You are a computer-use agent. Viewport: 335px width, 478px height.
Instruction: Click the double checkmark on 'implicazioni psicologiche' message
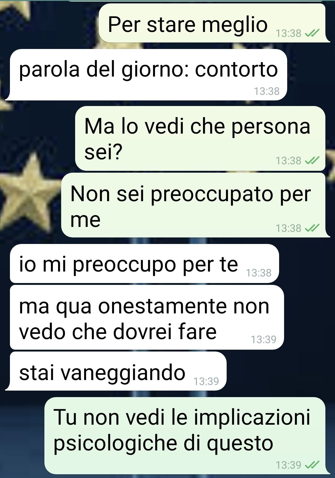pos(312,465)
